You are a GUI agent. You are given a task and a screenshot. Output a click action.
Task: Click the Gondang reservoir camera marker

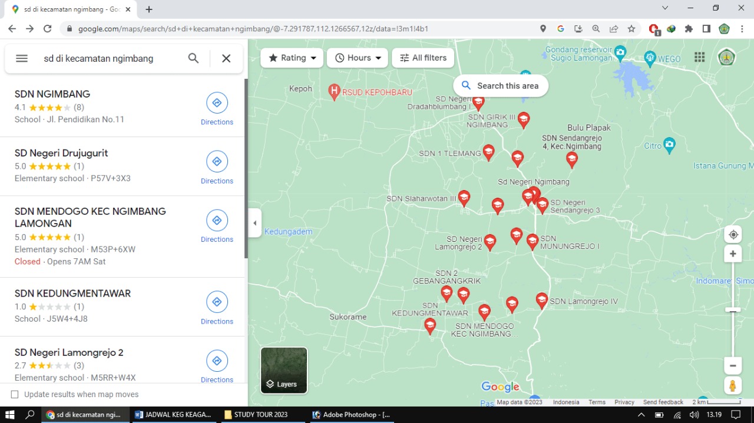[620, 54]
